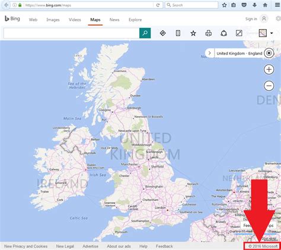Screen dimensions: 281x250
Task: Open the downloads arrow icon
Action: tap(254, 5)
